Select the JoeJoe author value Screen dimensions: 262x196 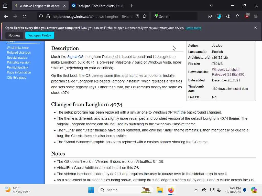(x=217, y=46)
